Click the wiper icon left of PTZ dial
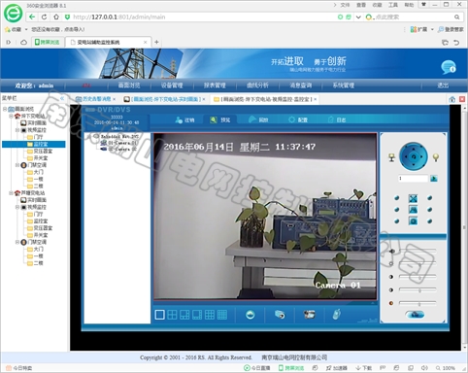Viewport: 468px width, 373px height. pos(391,157)
